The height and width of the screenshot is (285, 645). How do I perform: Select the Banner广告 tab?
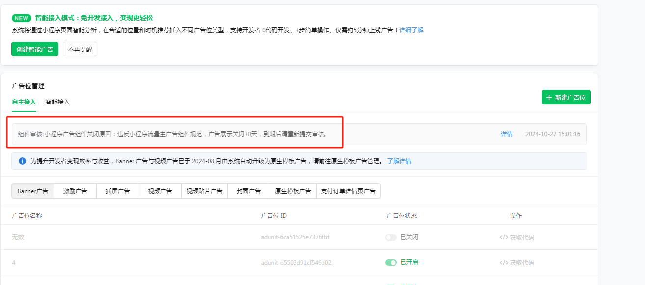(33, 191)
